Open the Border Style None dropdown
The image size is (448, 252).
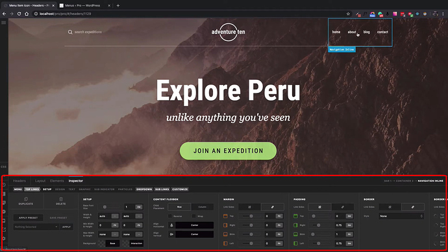(x=401, y=216)
